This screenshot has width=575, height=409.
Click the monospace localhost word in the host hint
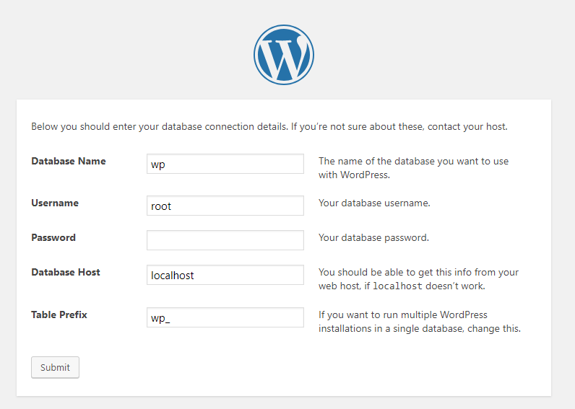point(397,286)
